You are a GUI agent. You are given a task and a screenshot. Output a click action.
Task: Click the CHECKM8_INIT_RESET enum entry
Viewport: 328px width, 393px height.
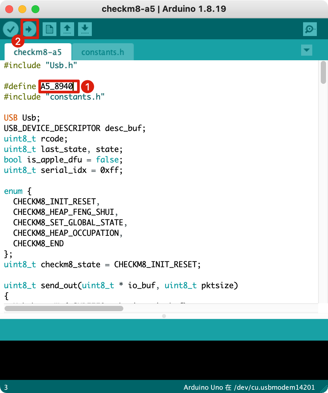[56, 202]
